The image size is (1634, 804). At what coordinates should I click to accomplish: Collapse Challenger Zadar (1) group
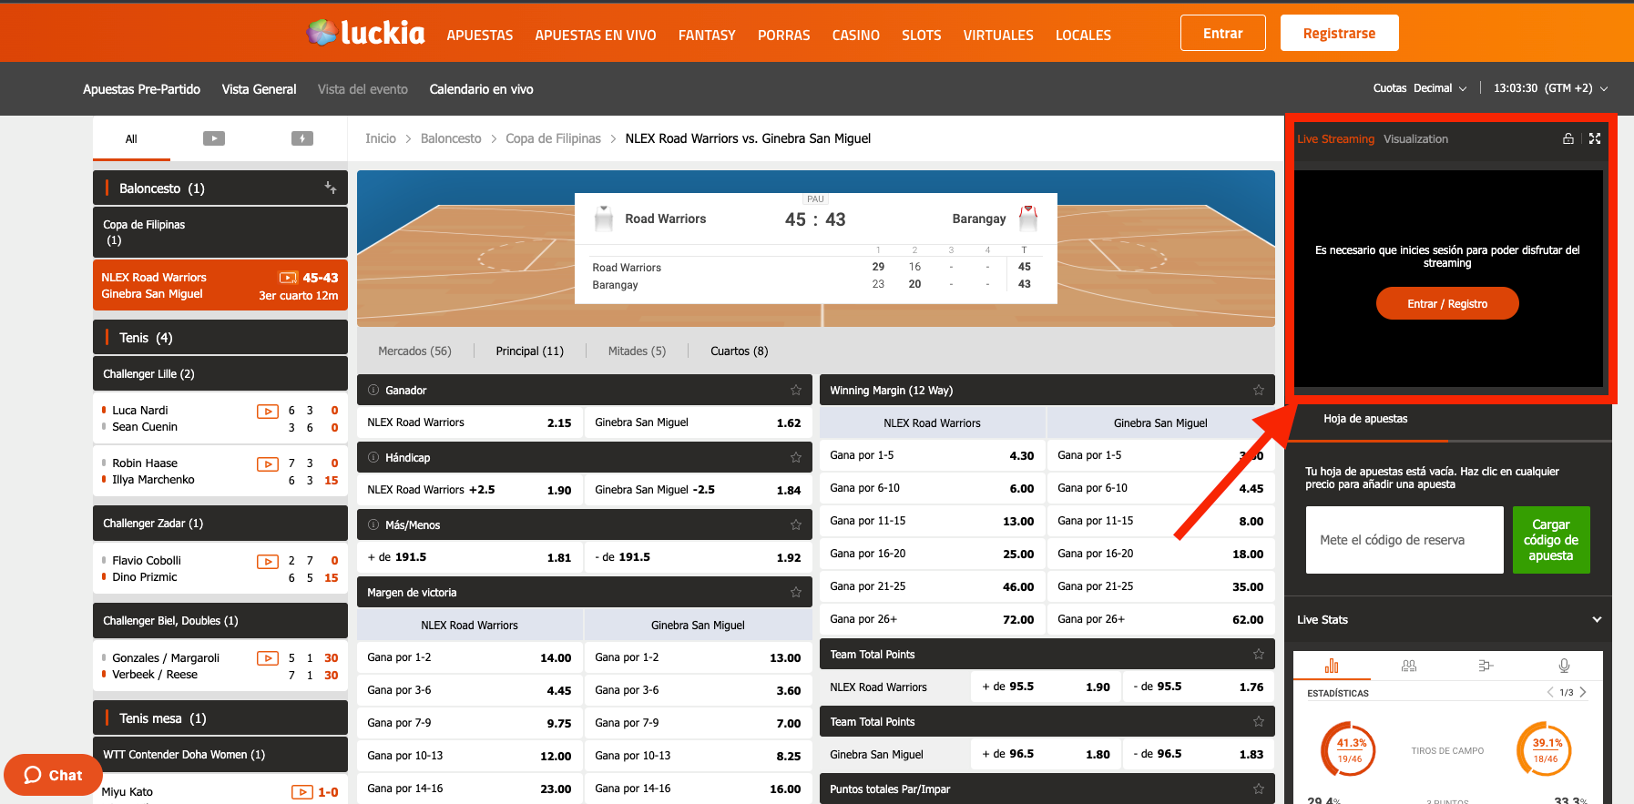pos(220,523)
